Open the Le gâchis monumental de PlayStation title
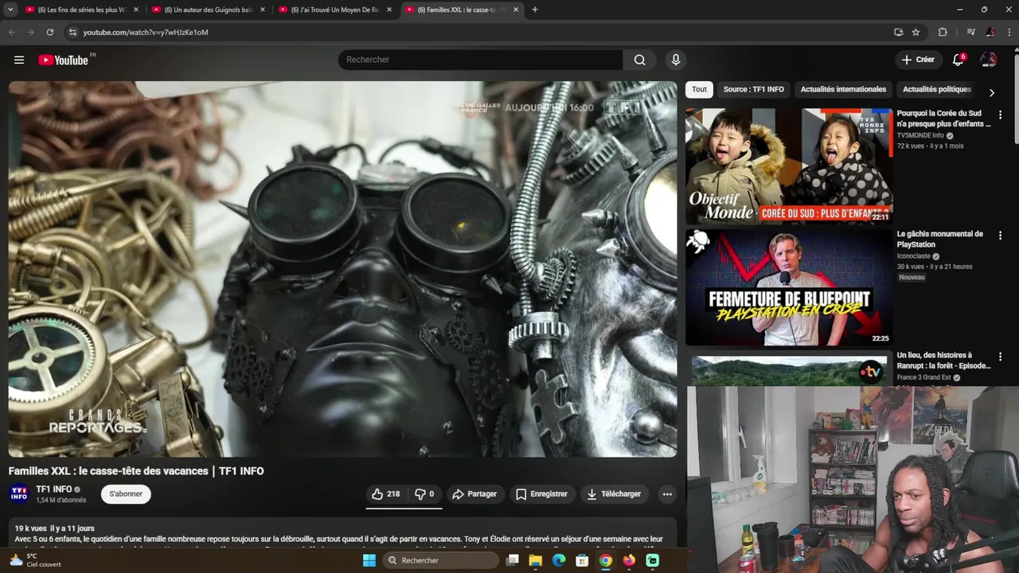The image size is (1019, 573). pos(939,240)
